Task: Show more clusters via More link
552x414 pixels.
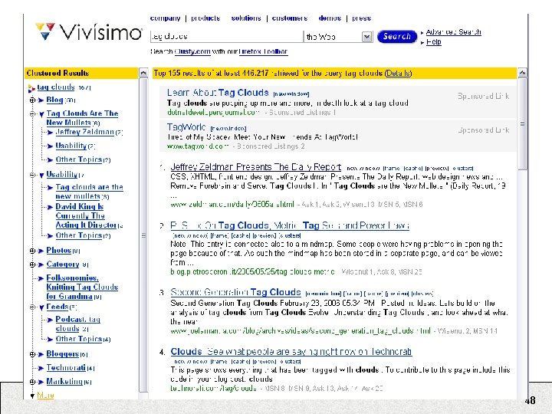Action: coord(45,396)
